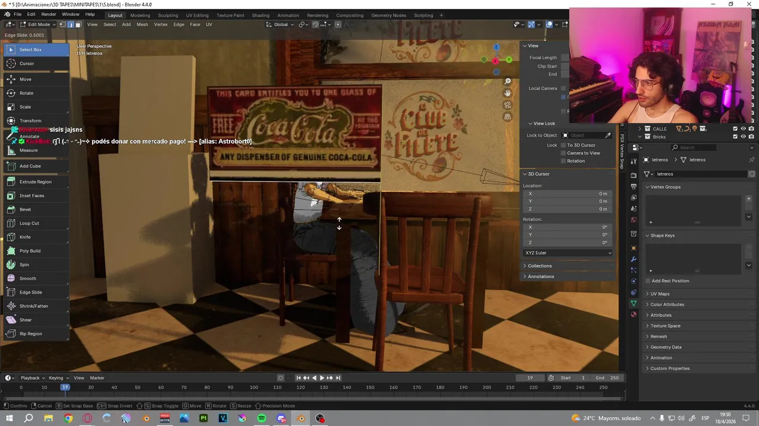Toggle Add Rest Position checkbox

click(648, 280)
